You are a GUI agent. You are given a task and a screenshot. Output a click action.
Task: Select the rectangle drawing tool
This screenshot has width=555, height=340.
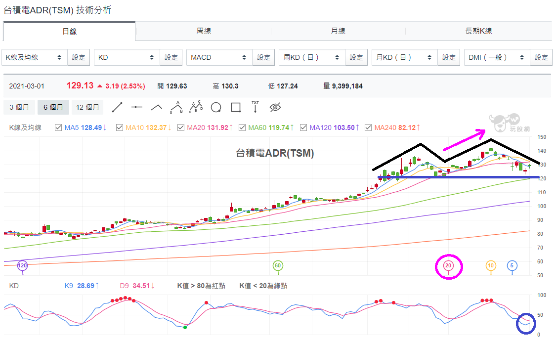236,107
